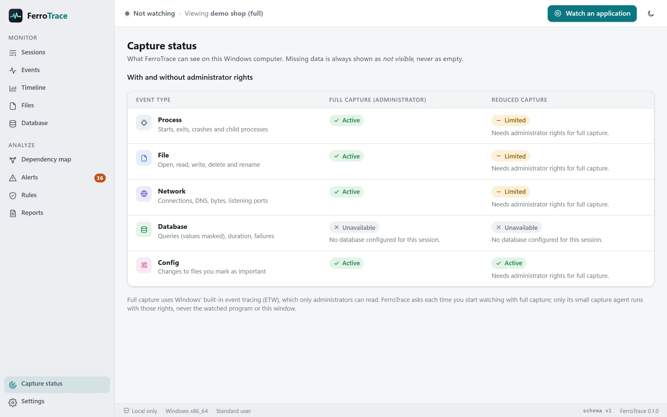The height and width of the screenshot is (417, 667).
Task: Click the File row's blue document icon
Action: point(144,158)
